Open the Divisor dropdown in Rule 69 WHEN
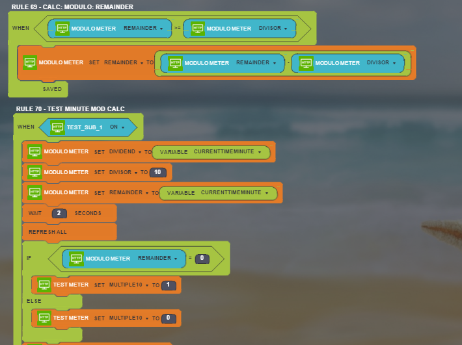The image size is (462, 345). pos(273,29)
